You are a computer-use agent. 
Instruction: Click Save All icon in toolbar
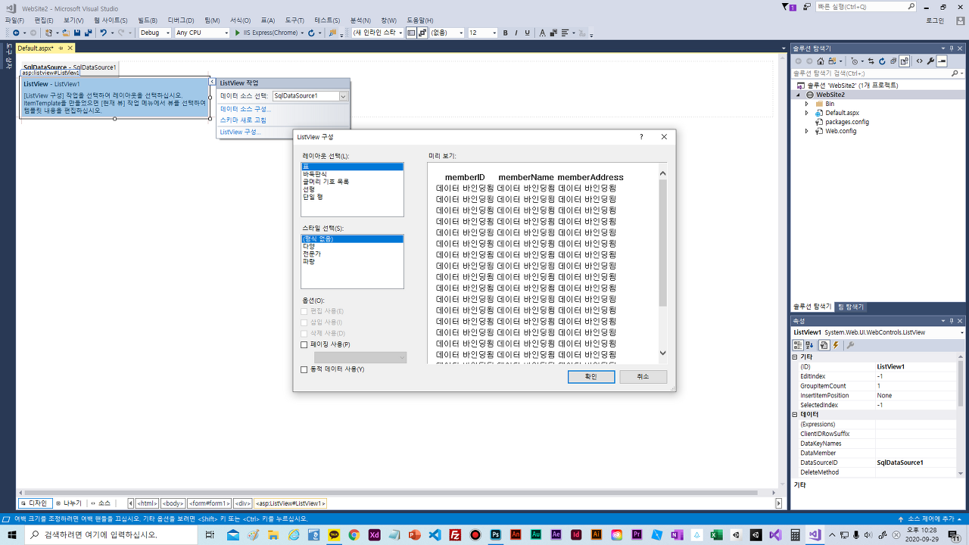pyautogui.click(x=89, y=33)
